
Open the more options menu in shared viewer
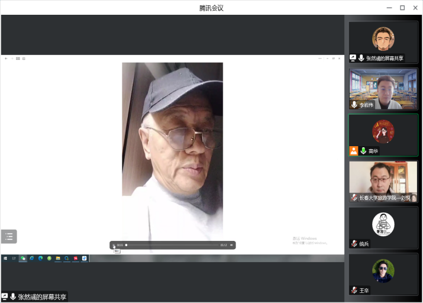click(x=320, y=58)
